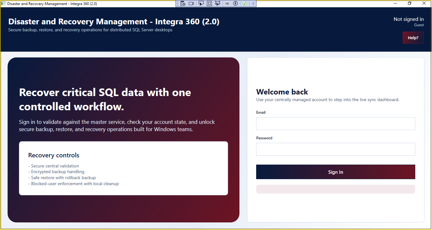
Task: Click the Sign In button
Action: pos(336,172)
